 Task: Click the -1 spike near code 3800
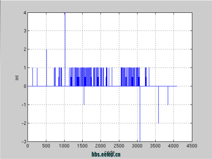(168, 95)
